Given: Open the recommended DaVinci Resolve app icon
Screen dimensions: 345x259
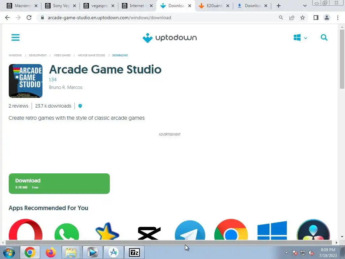Looking at the screenshot, I should pyautogui.click(x=313, y=229).
